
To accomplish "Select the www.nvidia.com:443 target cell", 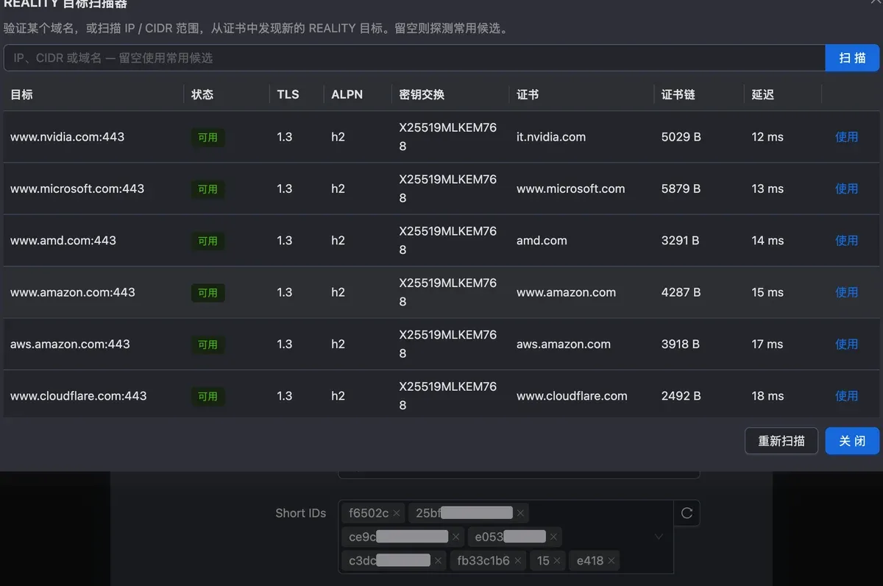I will coord(67,137).
